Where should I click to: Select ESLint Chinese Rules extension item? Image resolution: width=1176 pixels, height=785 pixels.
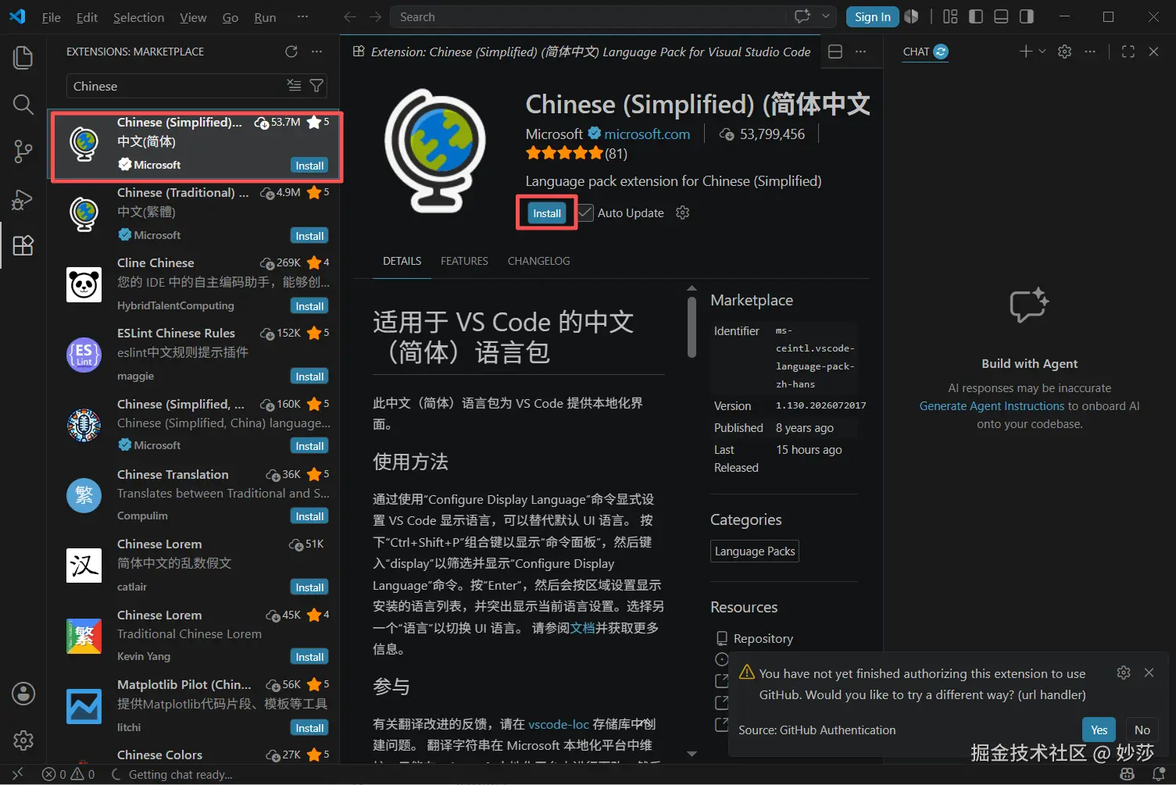click(194, 355)
